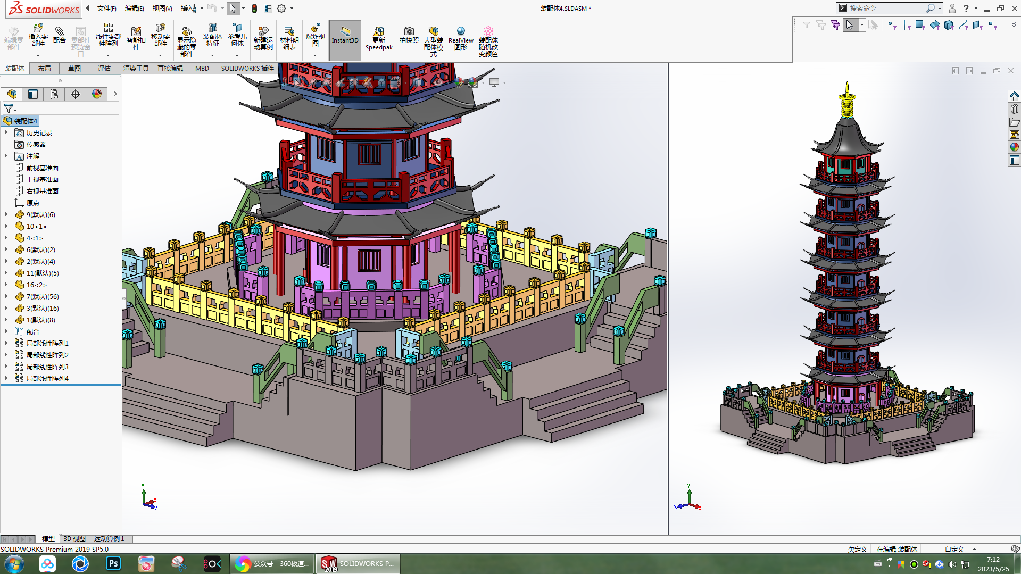Expand component 9(默认)(6) in tree
This screenshot has height=574, width=1021.
[x=6, y=214]
